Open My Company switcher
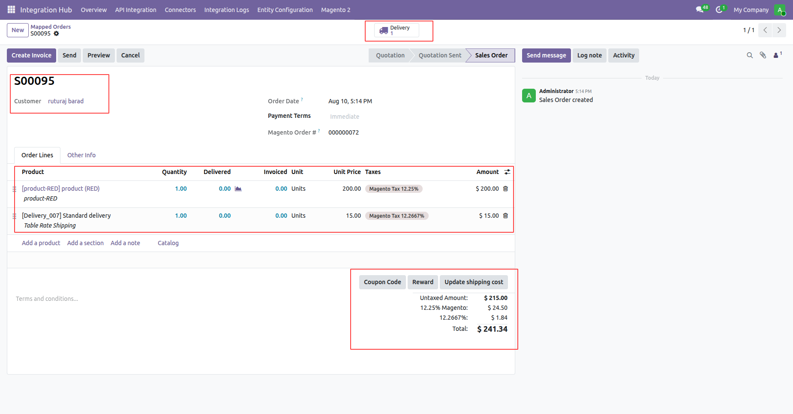 coord(751,10)
